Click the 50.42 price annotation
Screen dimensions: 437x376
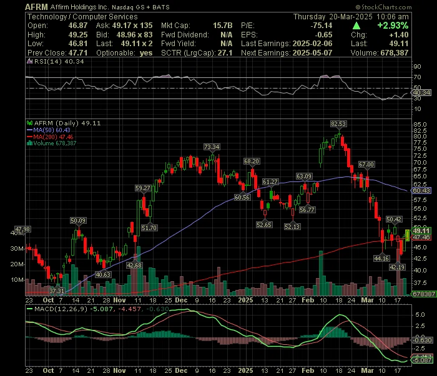tap(394, 219)
